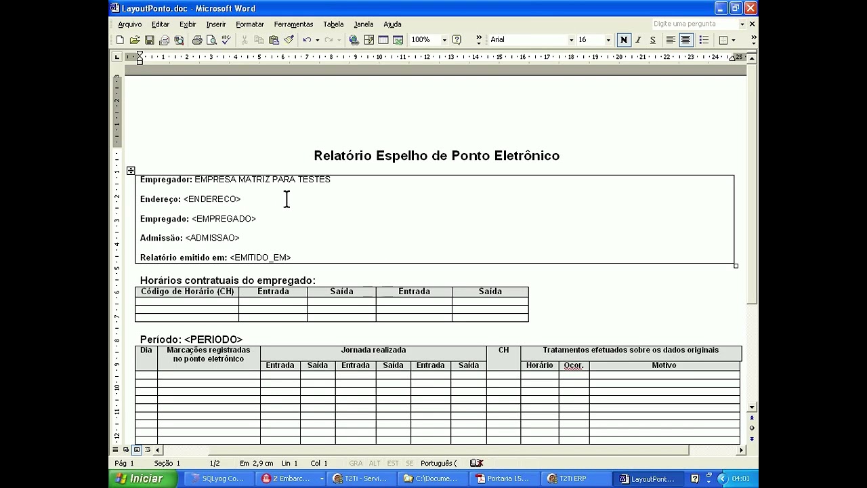Open the Arquivo menu
This screenshot has height=488, width=867.
tap(129, 24)
